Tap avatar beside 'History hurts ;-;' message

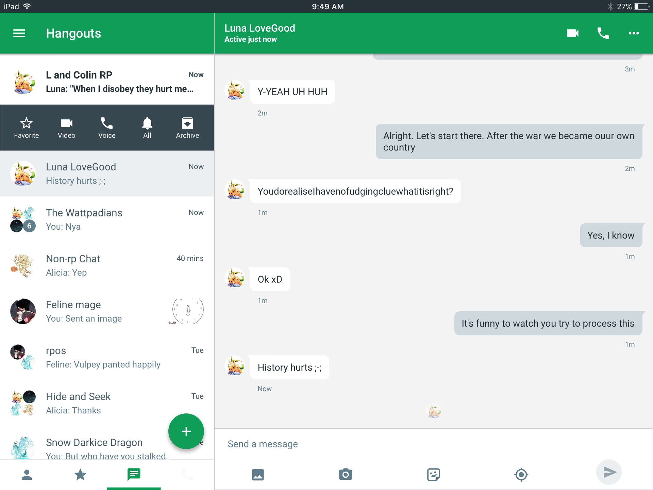tap(235, 366)
